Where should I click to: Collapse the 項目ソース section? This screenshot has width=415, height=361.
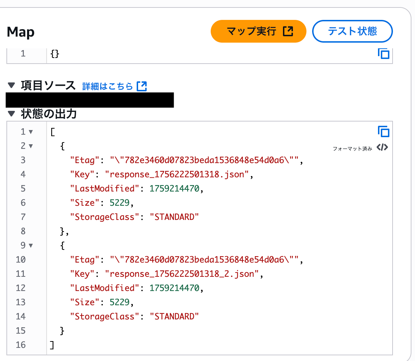tap(11, 85)
